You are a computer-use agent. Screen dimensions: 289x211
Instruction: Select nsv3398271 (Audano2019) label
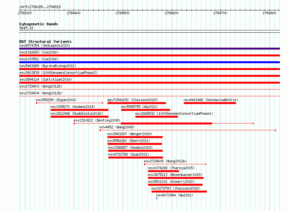pyautogui.click(x=73, y=107)
